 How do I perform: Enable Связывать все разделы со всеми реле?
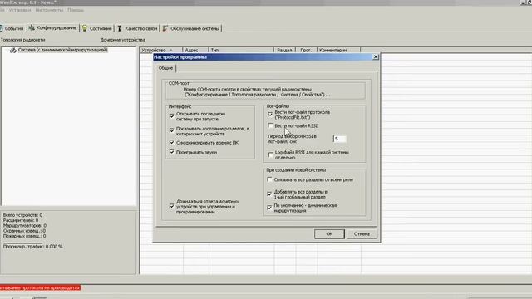tap(269, 179)
